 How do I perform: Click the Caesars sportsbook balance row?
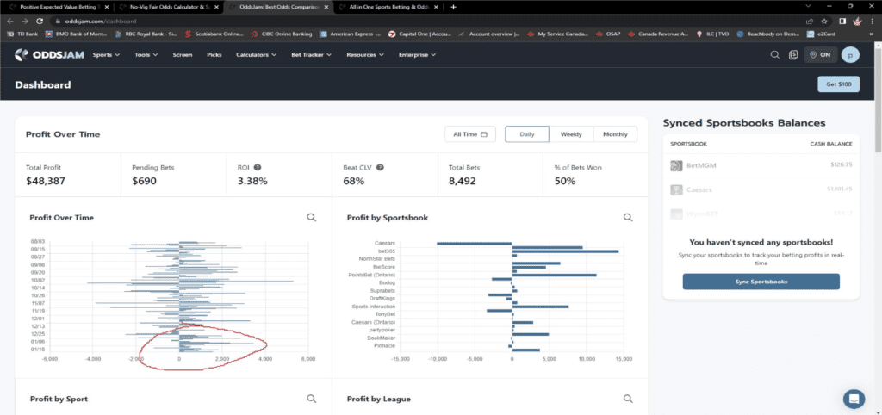(x=761, y=189)
